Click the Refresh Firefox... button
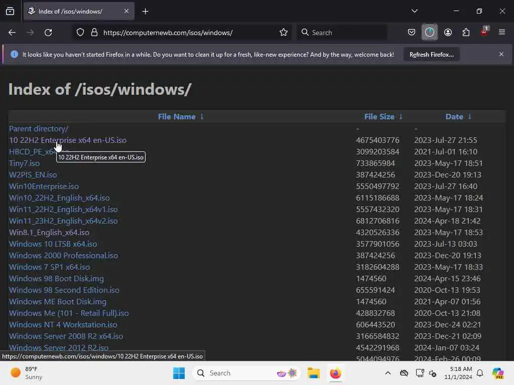Screen dimensions: 514x385 tap(431, 55)
